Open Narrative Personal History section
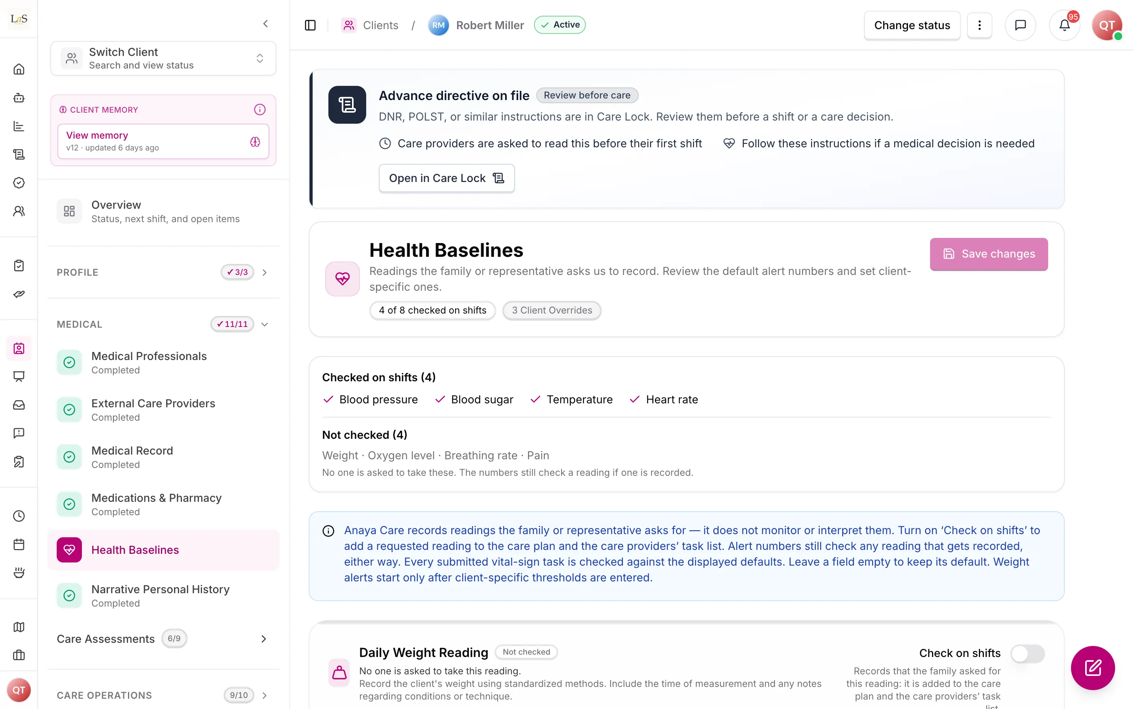Screen dimensions: 1134x709 pyautogui.click(x=163, y=596)
